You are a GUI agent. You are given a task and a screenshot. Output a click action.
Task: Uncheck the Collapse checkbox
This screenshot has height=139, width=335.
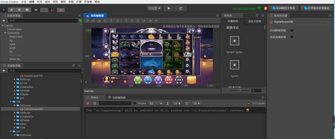pyautogui.click(x=249, y=103)
